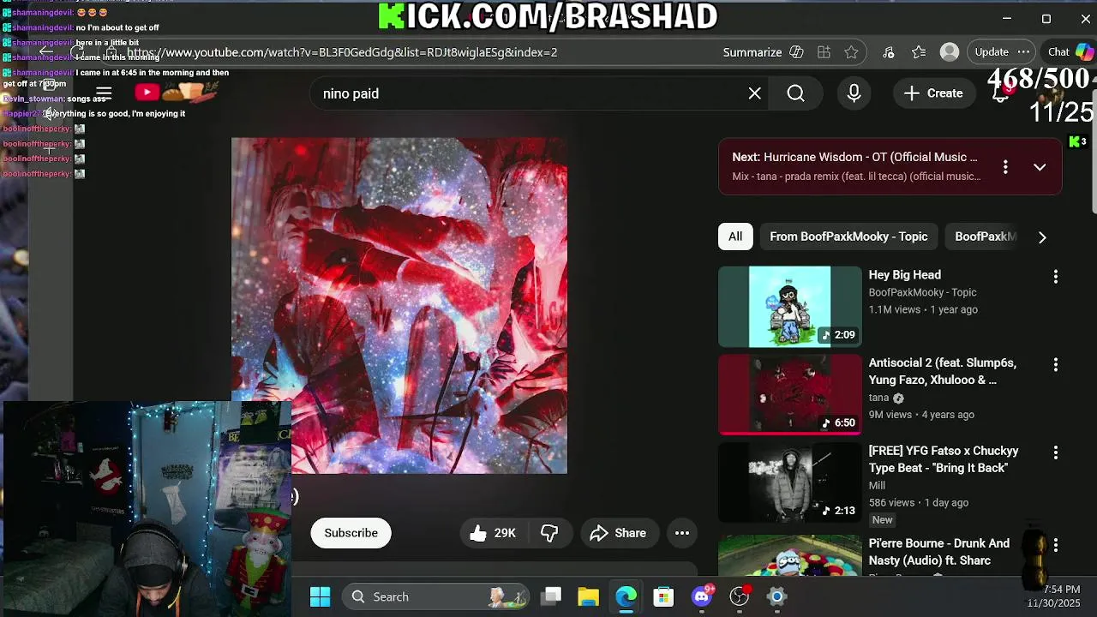
Task: Open Hey Big Head thumbnail
Action: point(789,307)
